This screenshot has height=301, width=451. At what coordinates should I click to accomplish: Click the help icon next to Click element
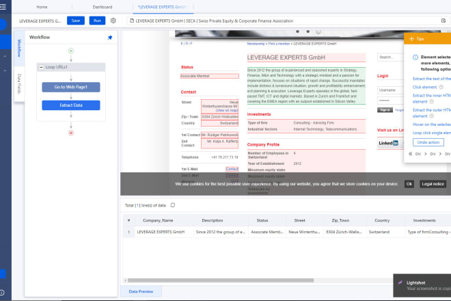click(441, 87)
